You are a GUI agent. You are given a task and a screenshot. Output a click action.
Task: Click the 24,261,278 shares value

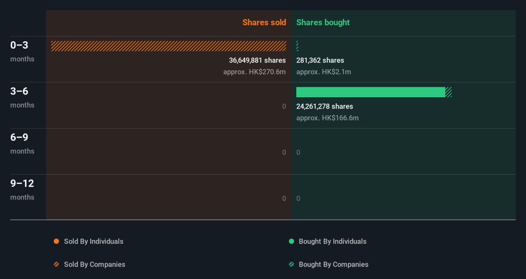pyautogui.click(x=325, y=106)
